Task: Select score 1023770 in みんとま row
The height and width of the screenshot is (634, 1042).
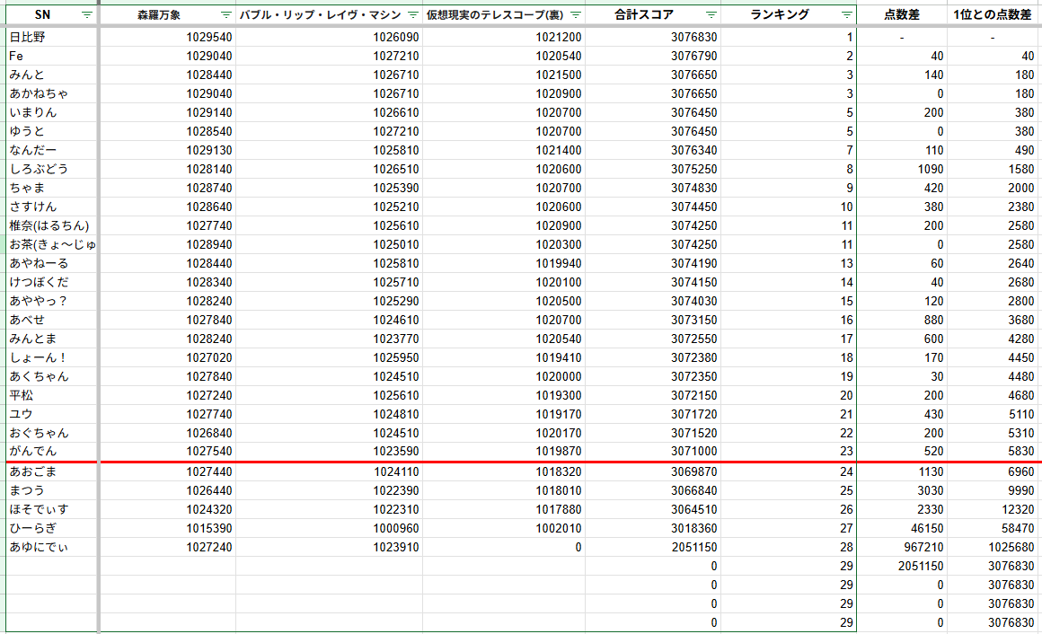Action: coord(329,339)
